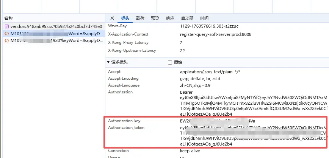Open the 载荷 tab
Screen dimensions: 329x158
pos(140,18)
